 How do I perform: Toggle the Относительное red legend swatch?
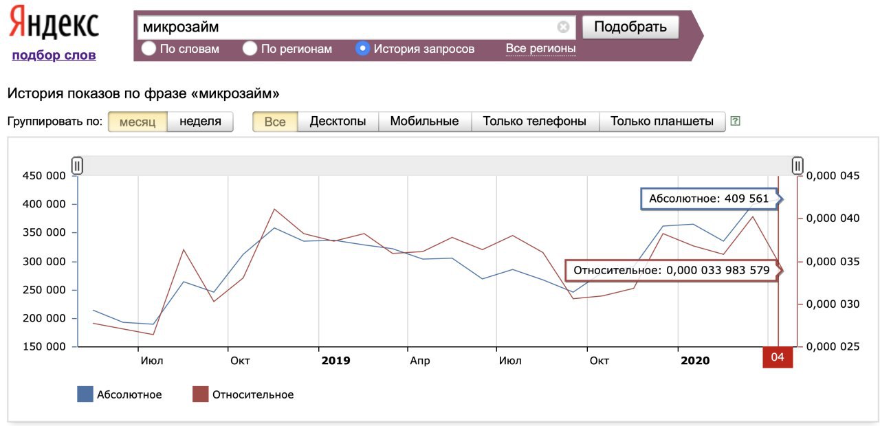pyautogui.click(x=200, y=394)
